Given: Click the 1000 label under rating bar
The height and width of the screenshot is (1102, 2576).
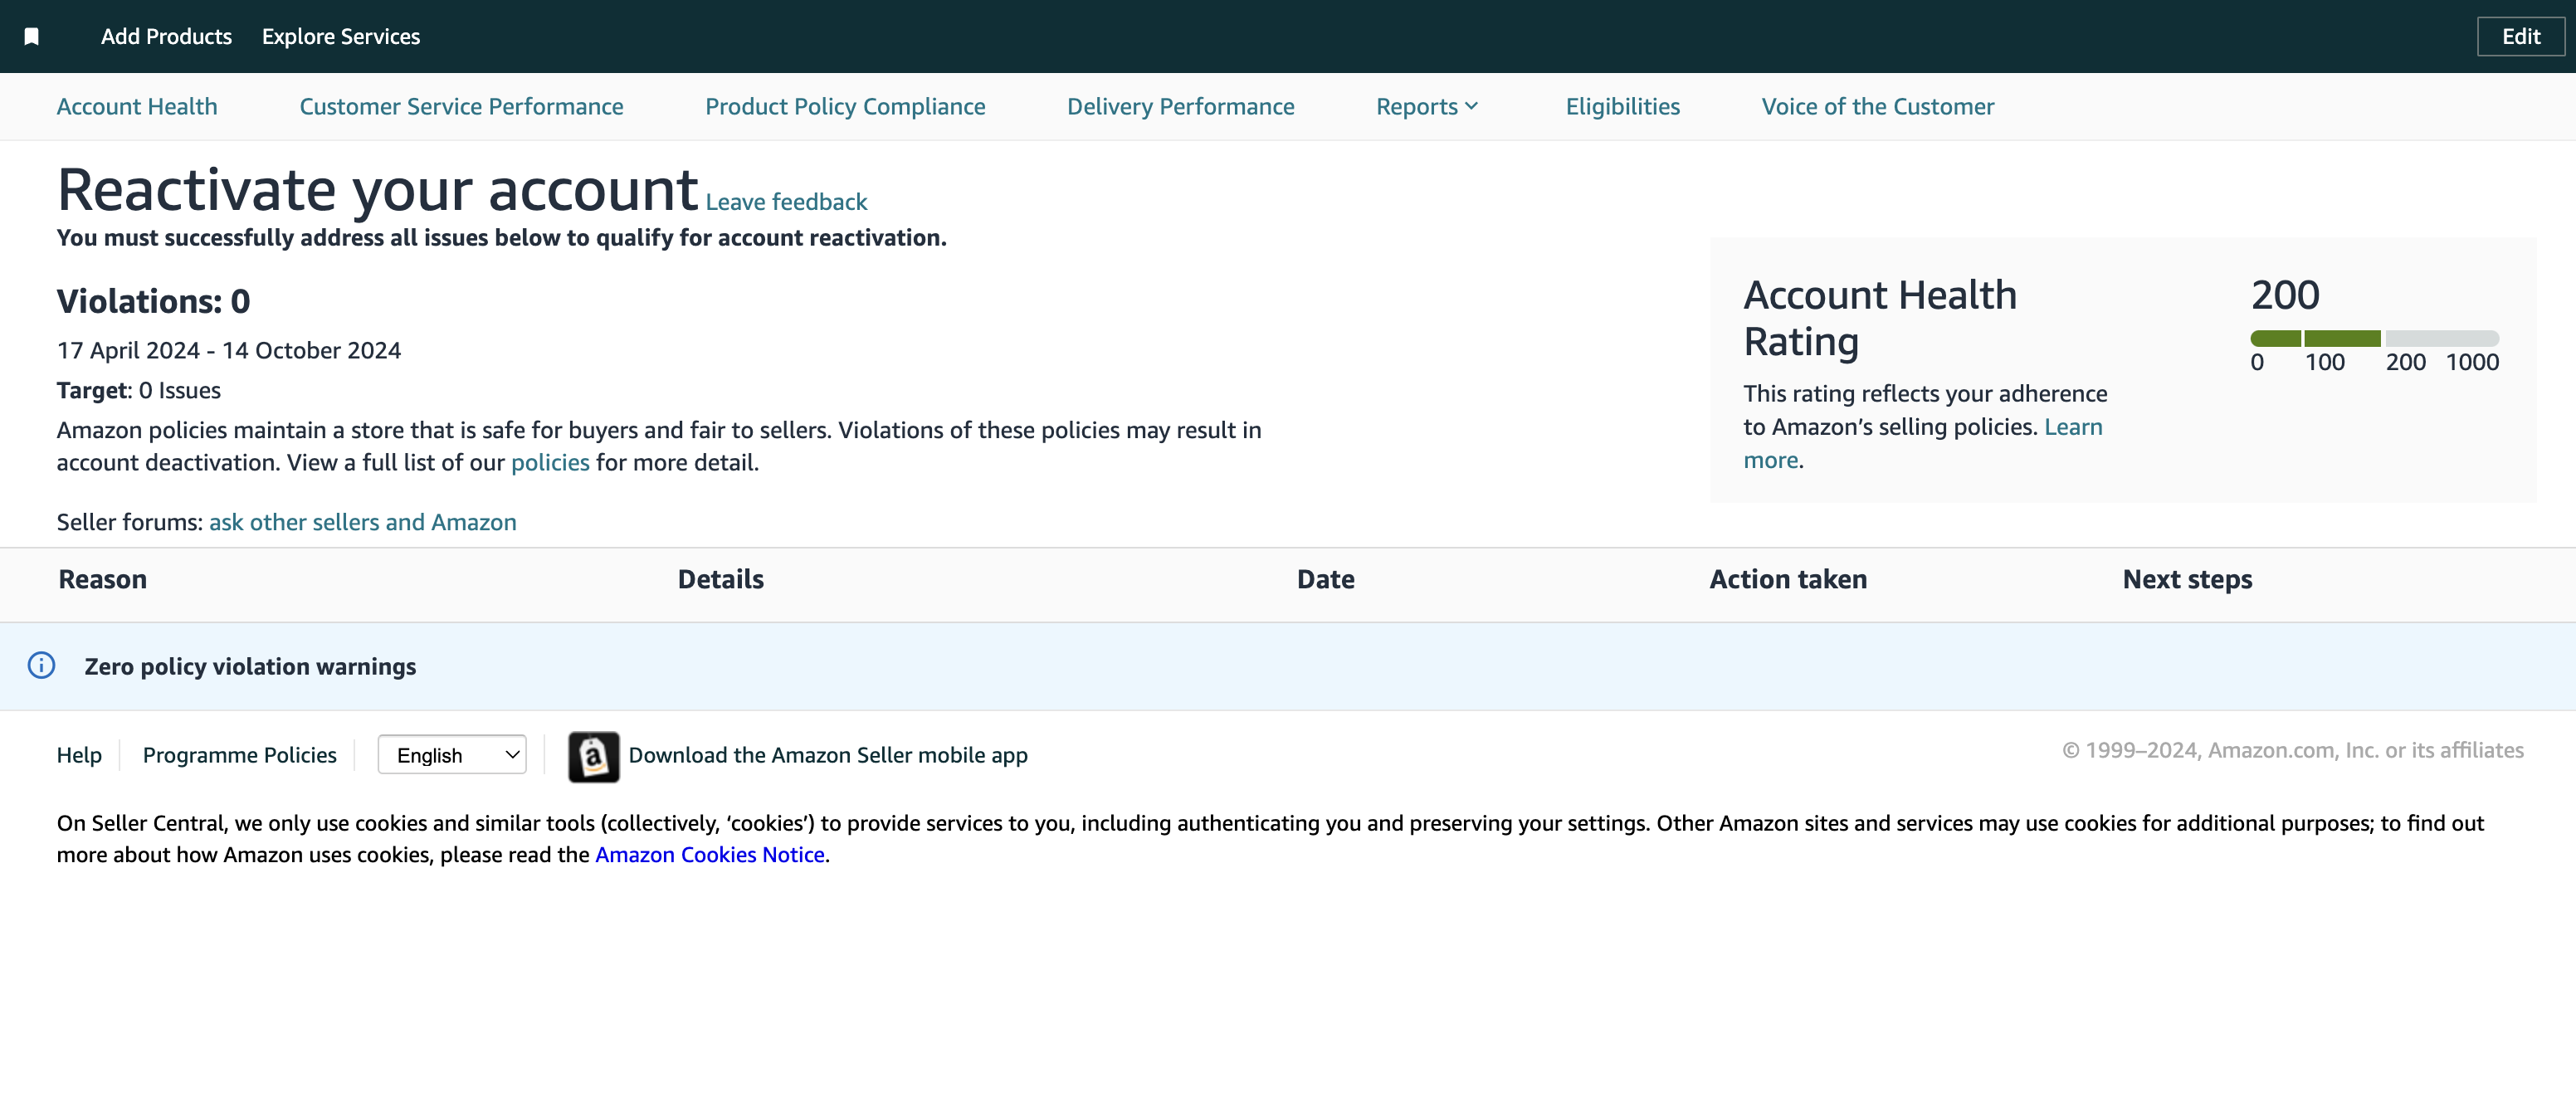Looking at the screenshot, I should pyautogui.click(x=2472, y=362).
